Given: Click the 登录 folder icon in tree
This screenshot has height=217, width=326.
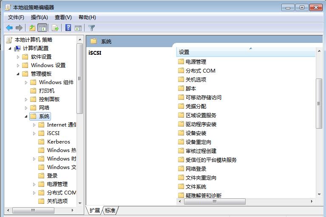Looking at the screenshot, I should pyautogui.click(x=41, y=176).
